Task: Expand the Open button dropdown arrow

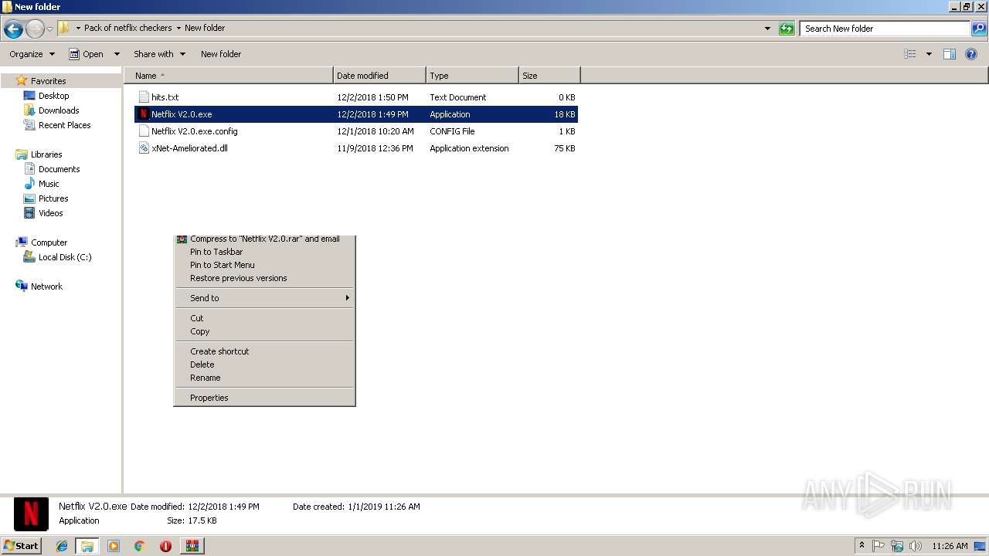Action: [117, 54]
